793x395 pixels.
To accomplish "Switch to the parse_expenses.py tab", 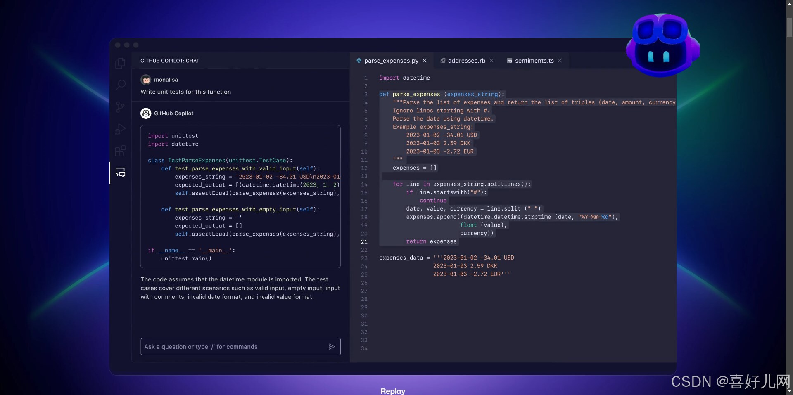I will 391,61.
